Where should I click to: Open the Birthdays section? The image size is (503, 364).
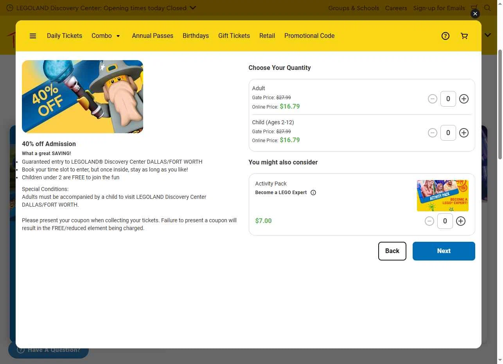(196, 36)
